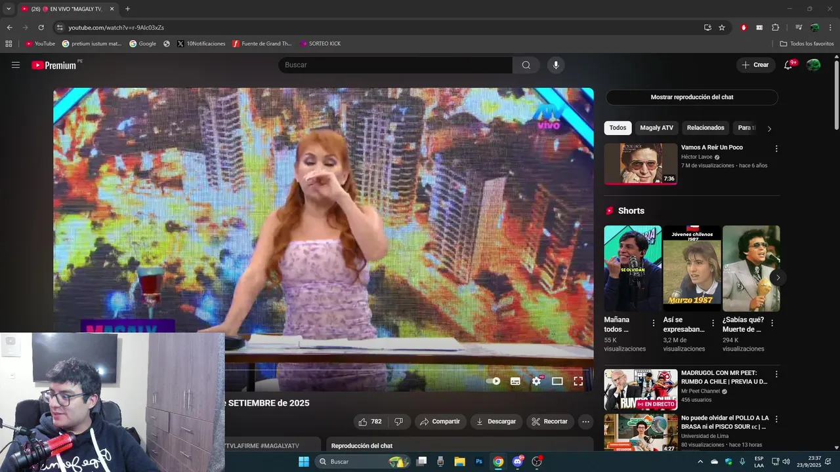Open MADRUGOL CON MR PEET live thumbnail
The height and width of the screenshot is (472, 840).
[x=640, y=389]
